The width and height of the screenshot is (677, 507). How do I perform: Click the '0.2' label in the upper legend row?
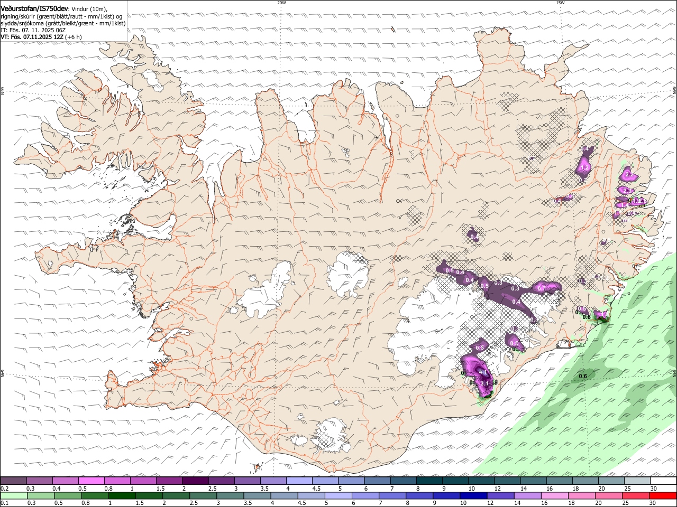click(x=4, y=489)
